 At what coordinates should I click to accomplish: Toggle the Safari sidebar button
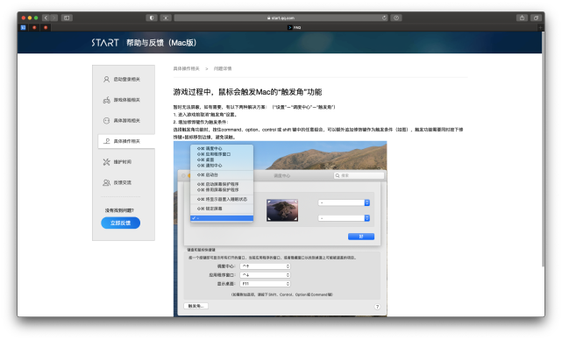point(67,18)
